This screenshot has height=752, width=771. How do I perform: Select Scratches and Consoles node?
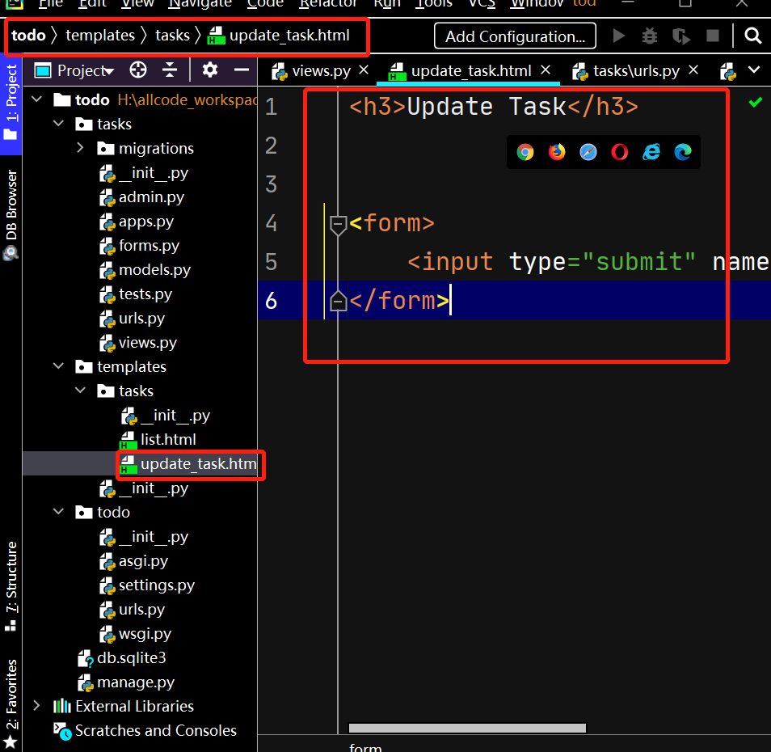145,730
